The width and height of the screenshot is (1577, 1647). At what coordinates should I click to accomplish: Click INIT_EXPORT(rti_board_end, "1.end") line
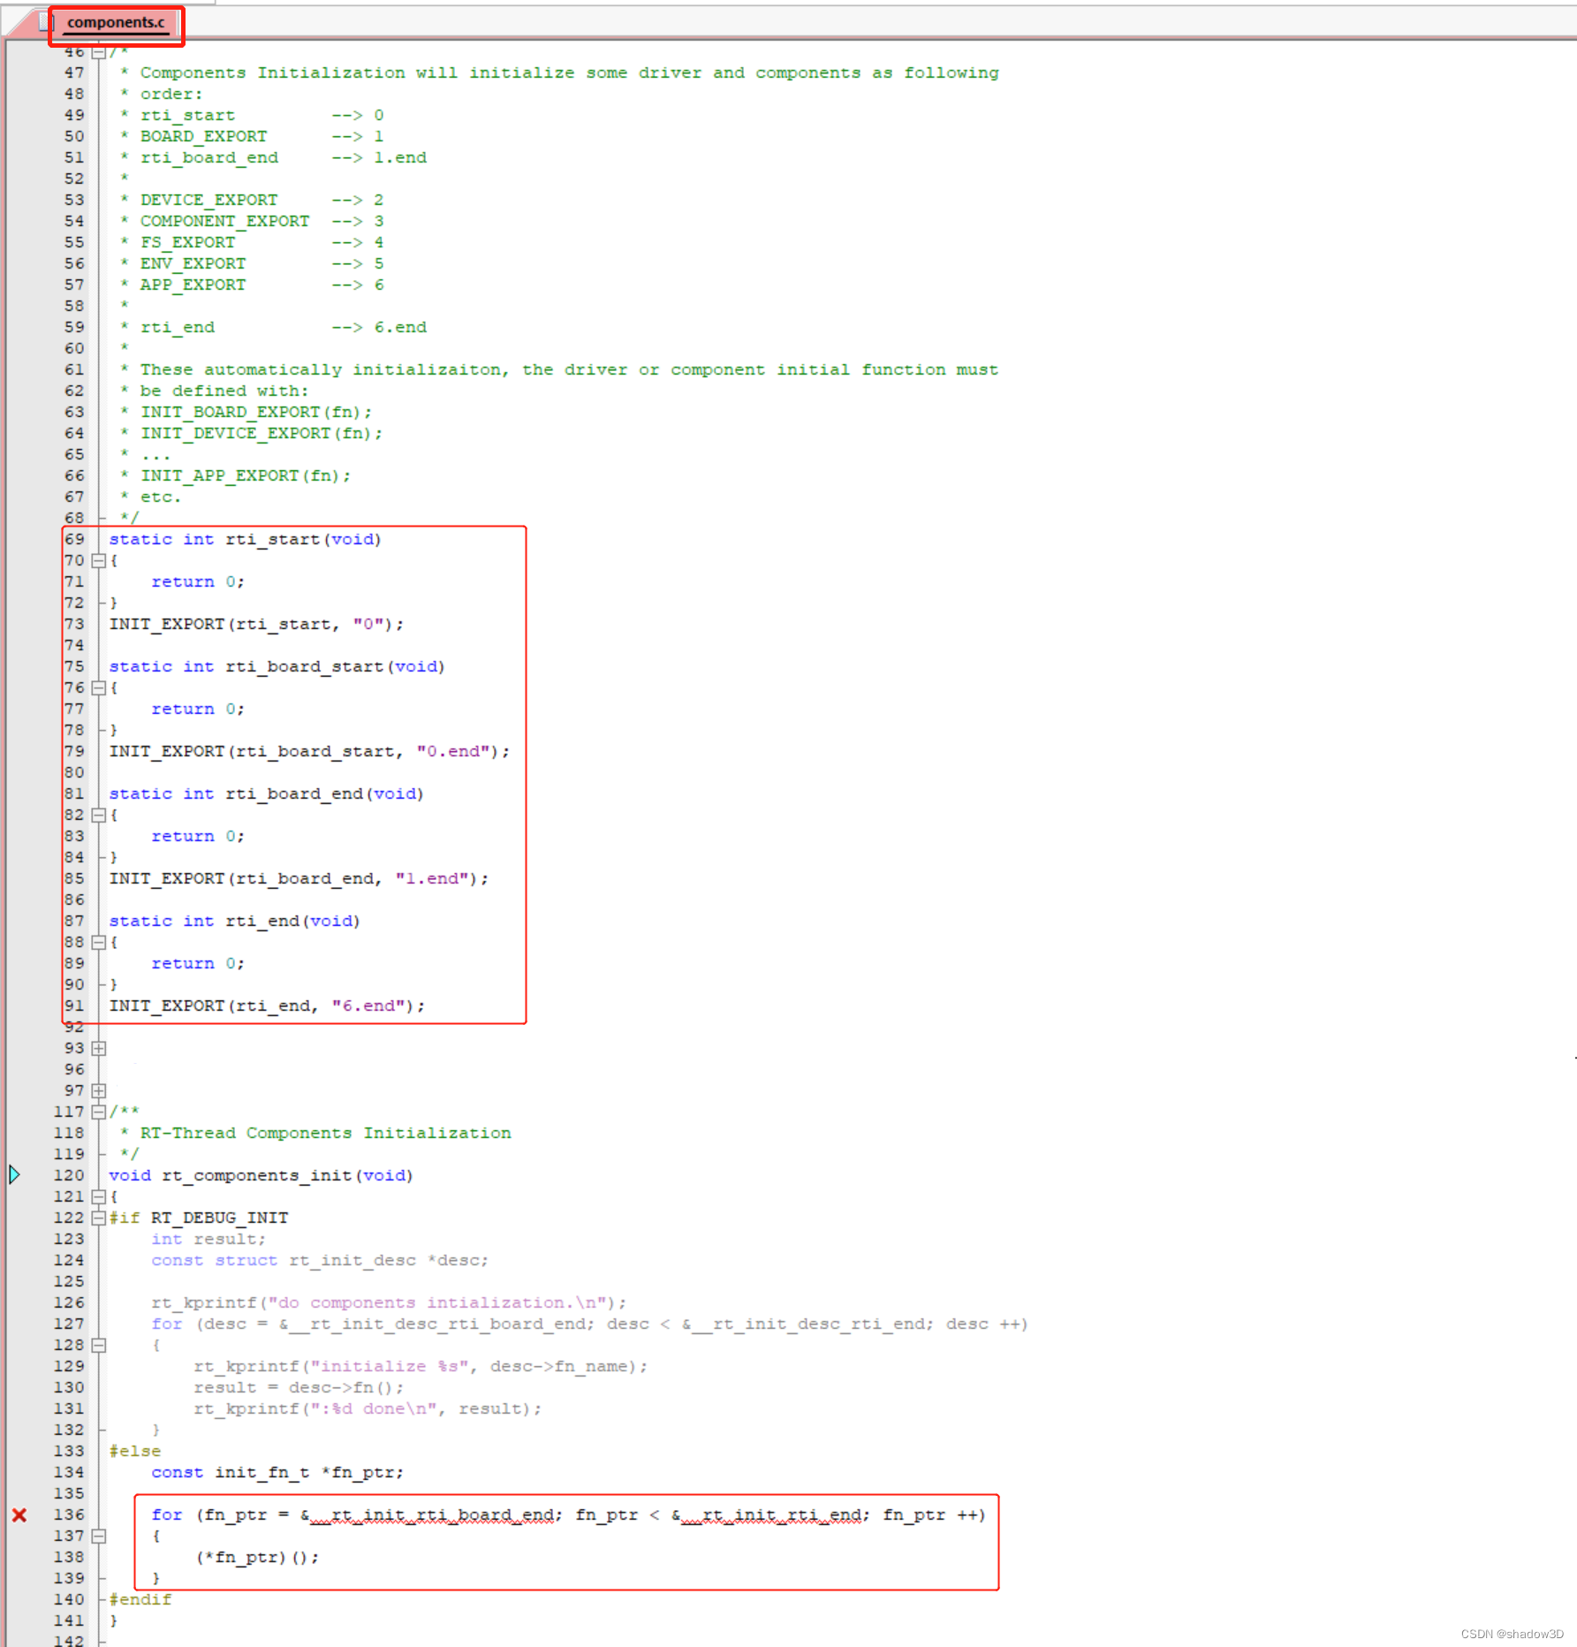(299, 879)
